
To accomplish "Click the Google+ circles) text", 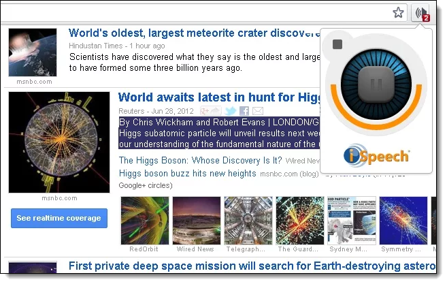I will (x=146, y=185).
